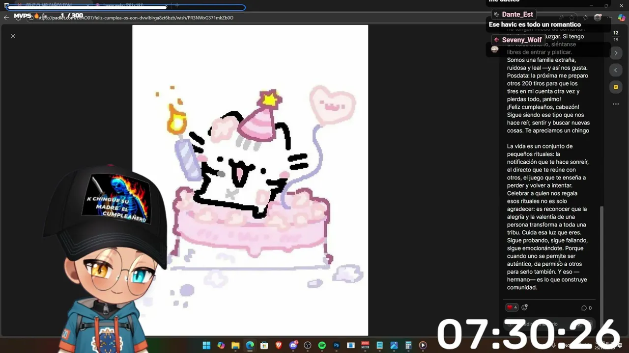Click '¡Feliz cumpleaños, cabezón!' text
Screen dimensions: 629x353
543,107
